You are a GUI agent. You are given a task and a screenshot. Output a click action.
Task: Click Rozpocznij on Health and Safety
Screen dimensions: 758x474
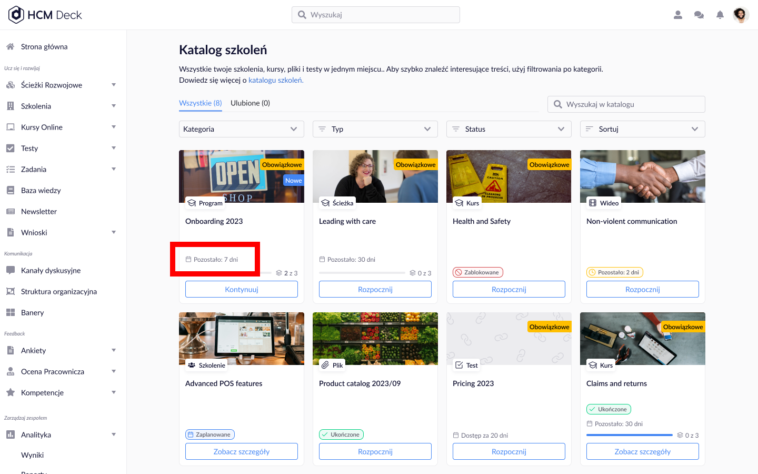[509, 289]
